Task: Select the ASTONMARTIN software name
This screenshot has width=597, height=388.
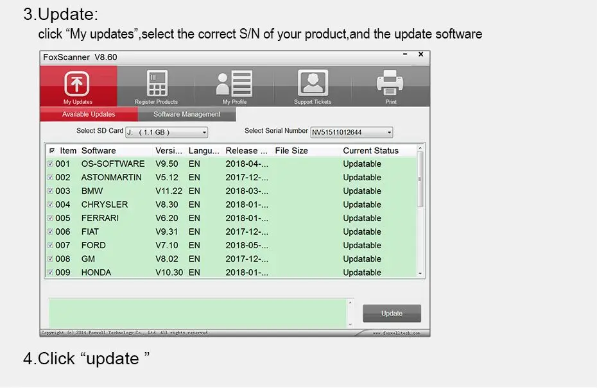Action: click(x=111, y=178)
